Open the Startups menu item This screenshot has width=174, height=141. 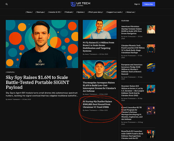pos(40,12)
